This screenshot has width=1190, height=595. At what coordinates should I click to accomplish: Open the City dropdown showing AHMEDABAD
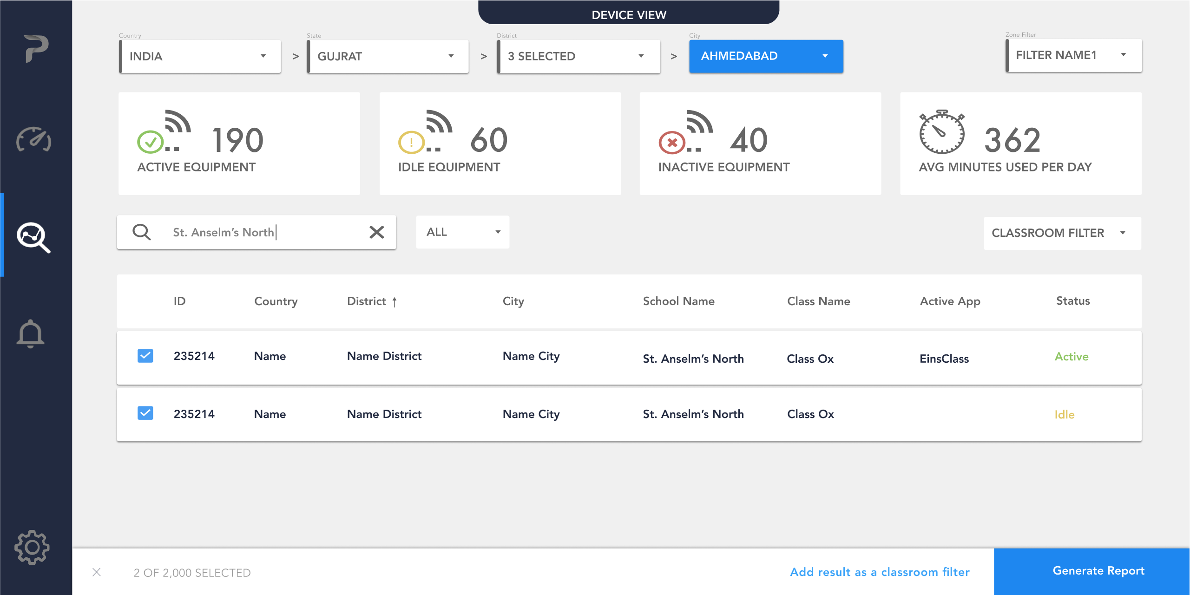click(x=766, y=56)
